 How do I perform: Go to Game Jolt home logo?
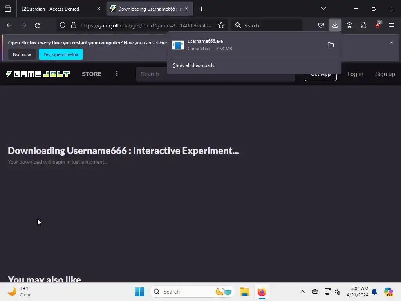[x=38, y=74]
